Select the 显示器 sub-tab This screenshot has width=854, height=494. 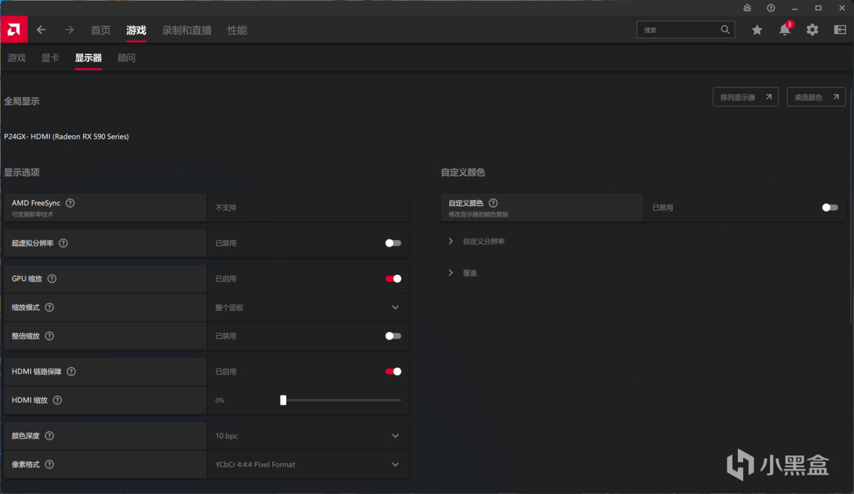click(89, 58)
